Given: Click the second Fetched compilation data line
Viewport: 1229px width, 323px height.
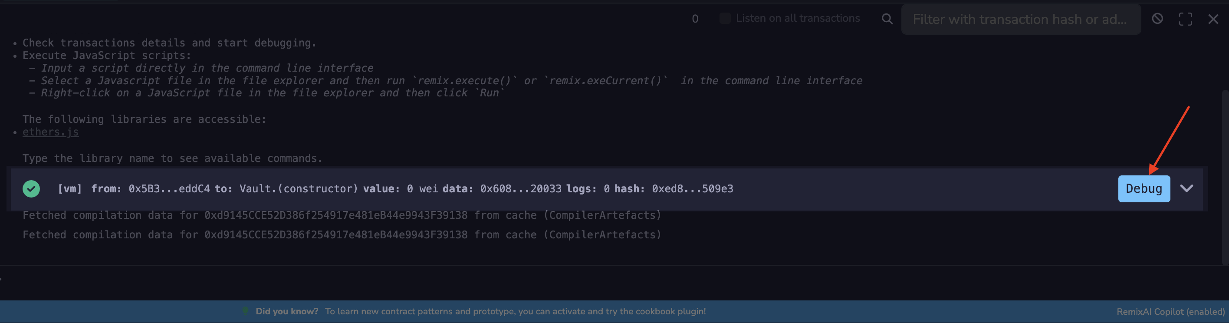Looking at the screenshot, I should pos(342,235).
